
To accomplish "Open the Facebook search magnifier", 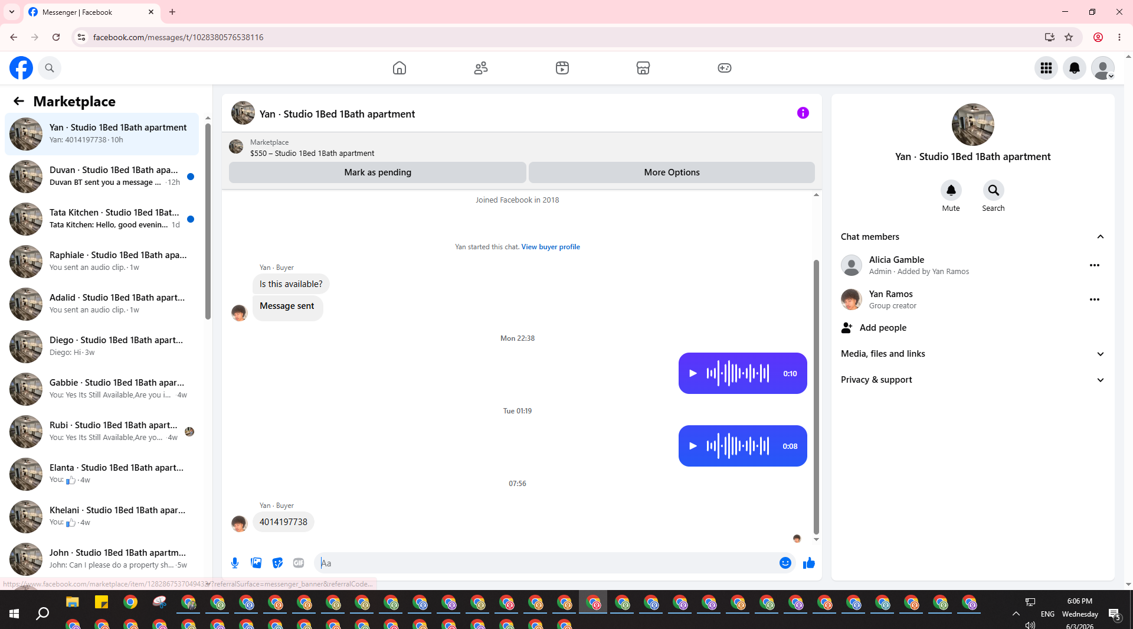I will pos(50,68).
